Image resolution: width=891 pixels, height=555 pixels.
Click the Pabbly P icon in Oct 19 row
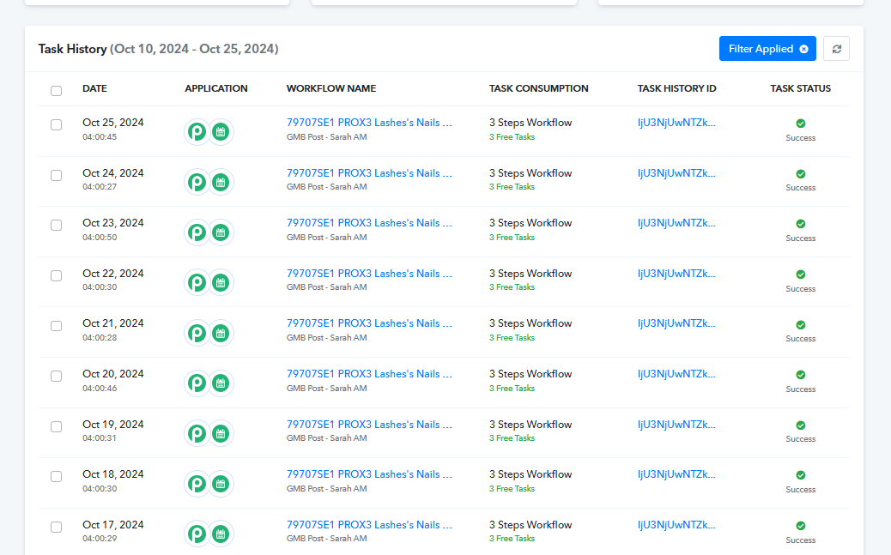click(x=197, y=433)
